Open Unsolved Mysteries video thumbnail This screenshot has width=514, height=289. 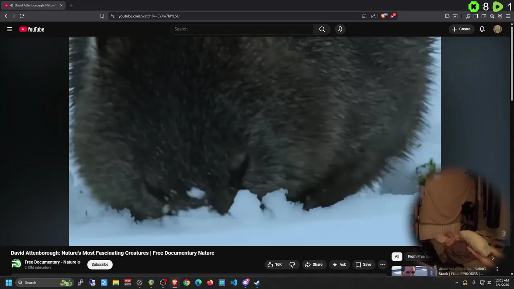coord(414,271)
